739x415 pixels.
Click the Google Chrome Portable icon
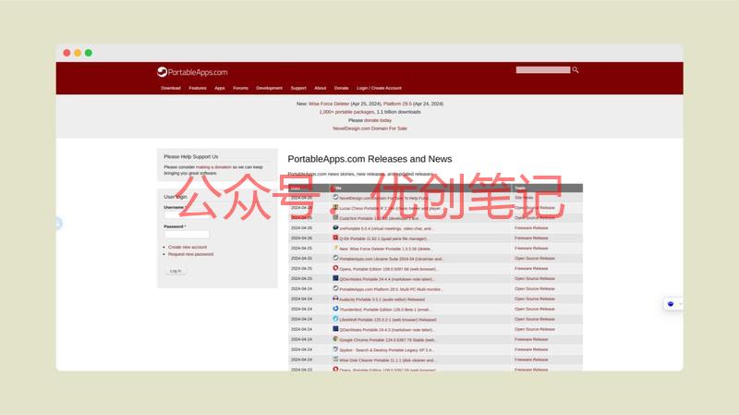point(335,339)
